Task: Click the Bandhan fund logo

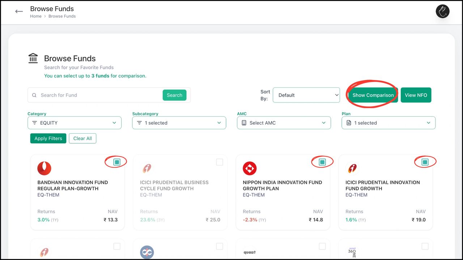Action: coord(44,168)
